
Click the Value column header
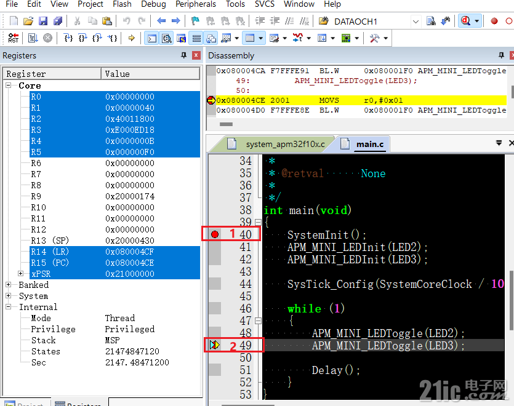(x=150, y=74)
